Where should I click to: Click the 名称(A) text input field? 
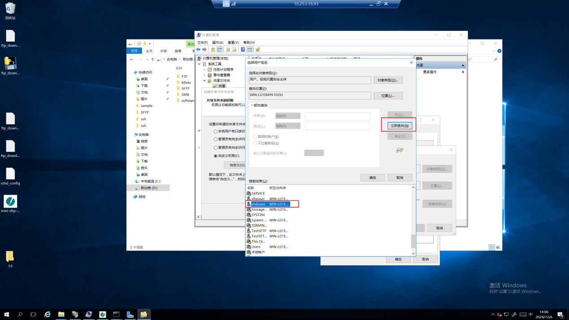tap(337, 116)
